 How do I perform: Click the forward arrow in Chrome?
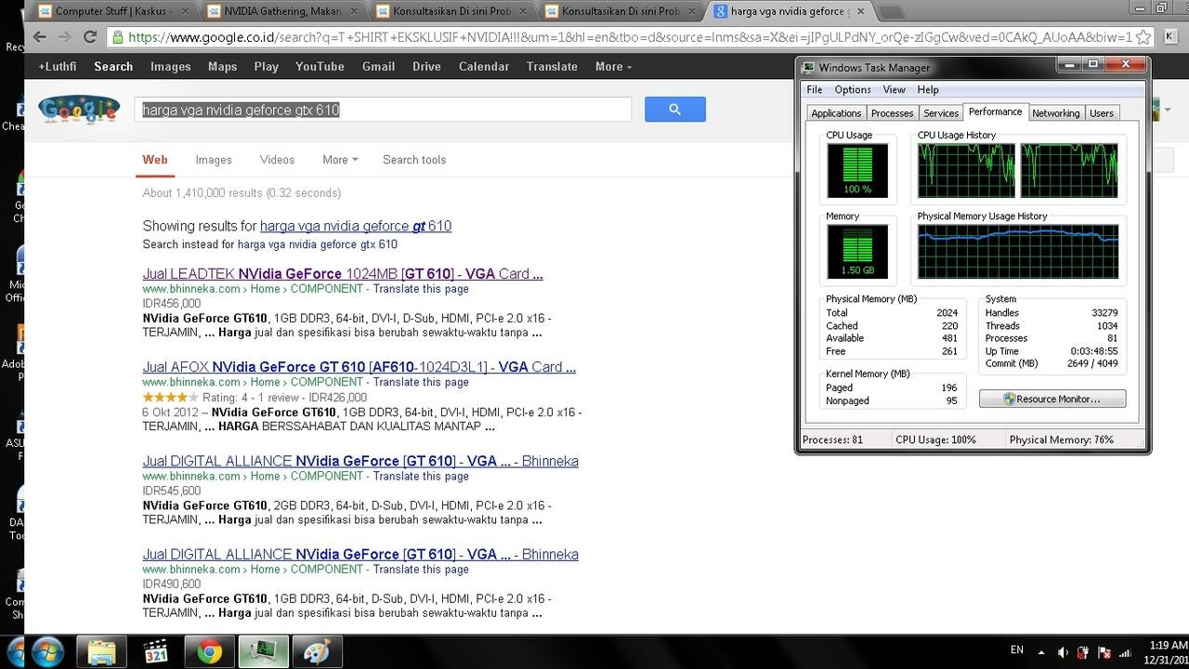tap(65, 37)
